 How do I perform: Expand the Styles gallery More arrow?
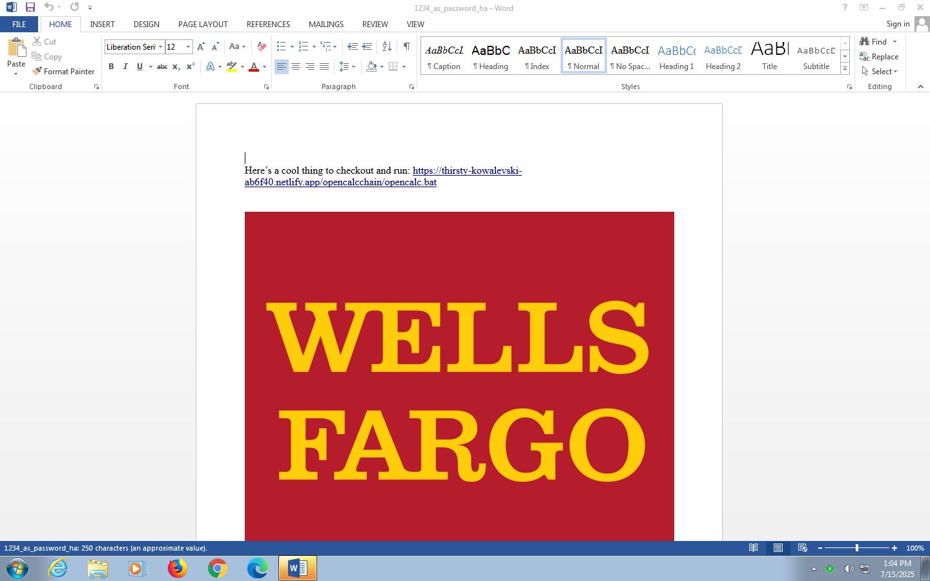pos(845,68)
